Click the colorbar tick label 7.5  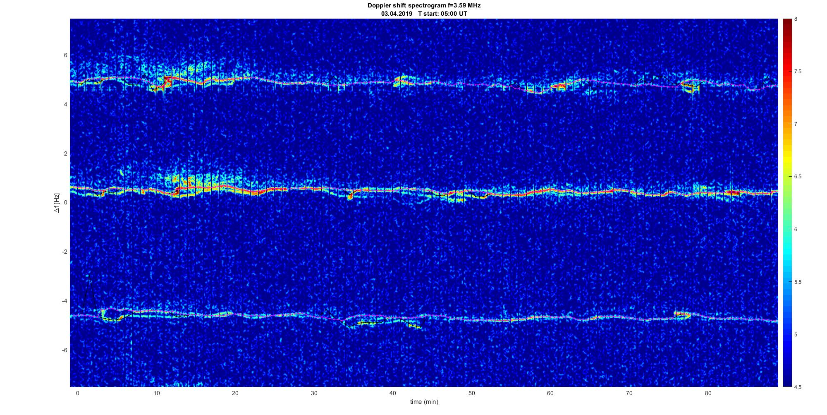click(x=798, y=72)
